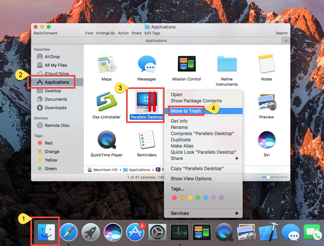Click the Edit Tags toolbar button
Screen dimensions: 324x246
(152, 33)
